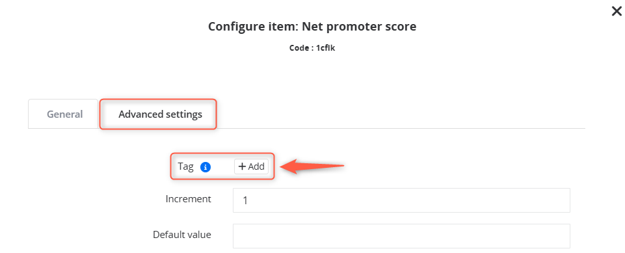625x253 pixels.
Task: Focus the Default value input field
Action: coord(401,236)
